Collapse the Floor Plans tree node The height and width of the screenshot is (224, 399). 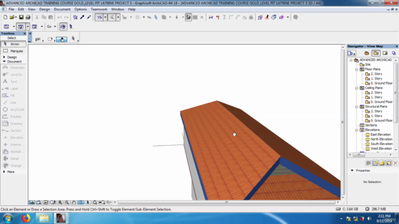[x=357, y=69]
